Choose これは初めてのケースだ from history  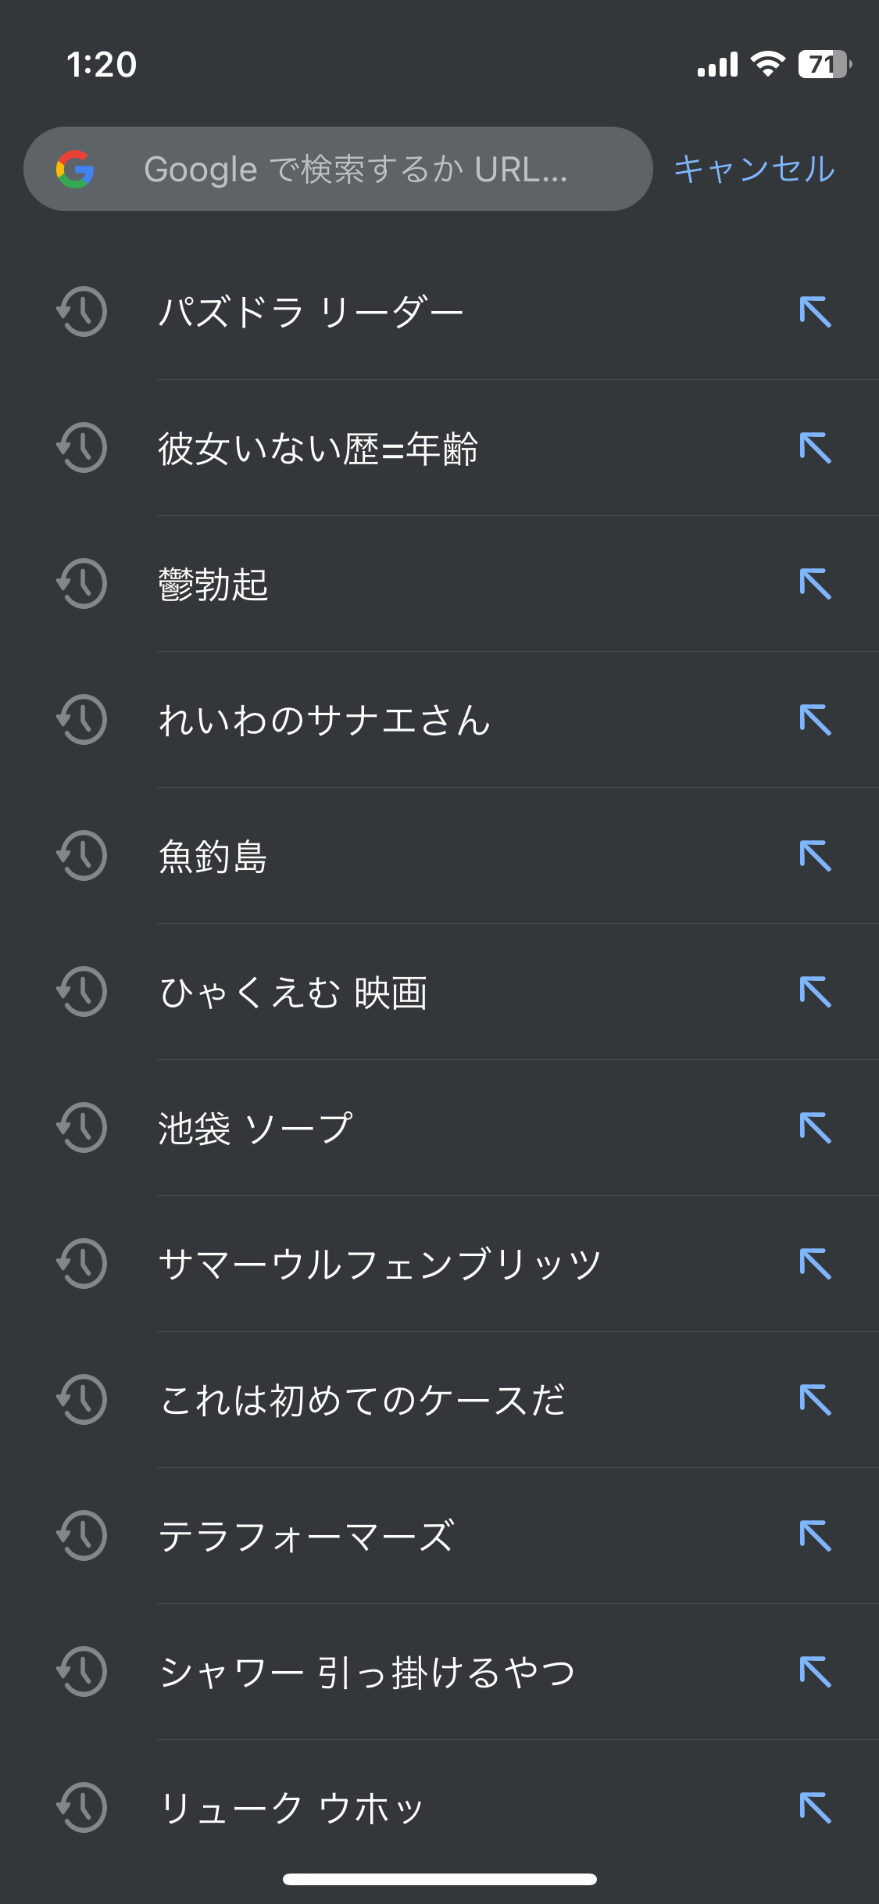pyautogui.click(x=362, y=1400)
